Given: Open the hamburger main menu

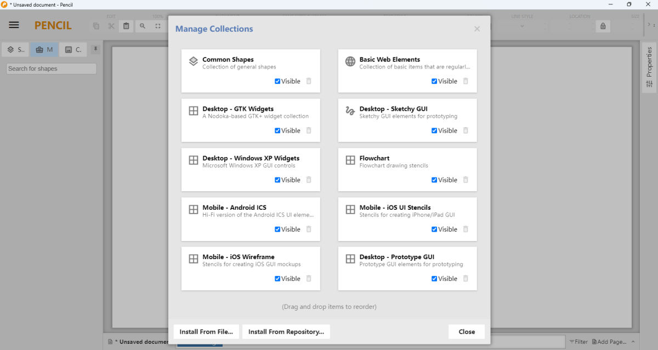Looking at the screenshot, I should 14,25.
